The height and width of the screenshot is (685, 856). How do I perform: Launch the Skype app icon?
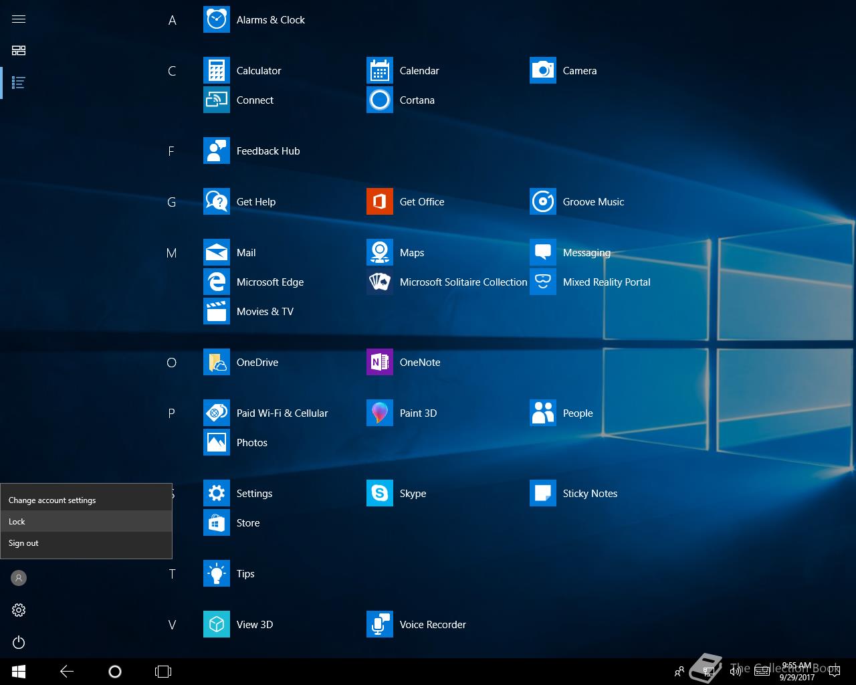coord(380,493)
